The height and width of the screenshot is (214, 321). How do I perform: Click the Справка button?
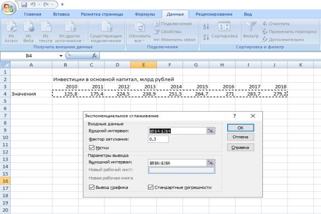click(241, 147)
